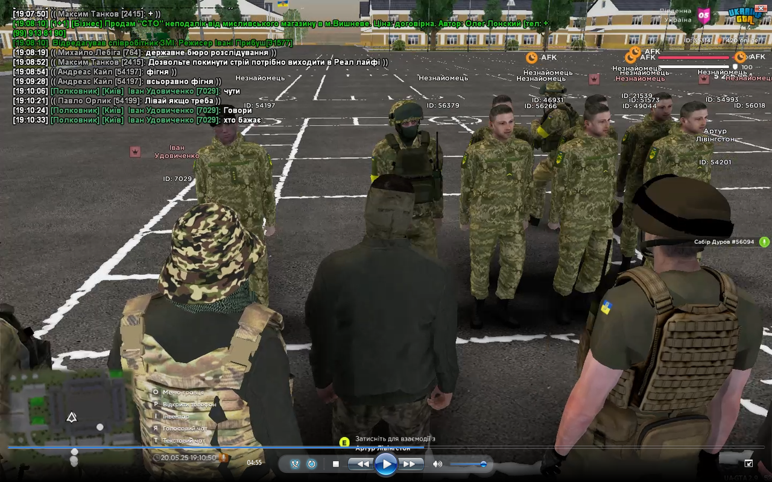
Task: Select the 'Голосовий чат' hint
Action: [180, 428]
